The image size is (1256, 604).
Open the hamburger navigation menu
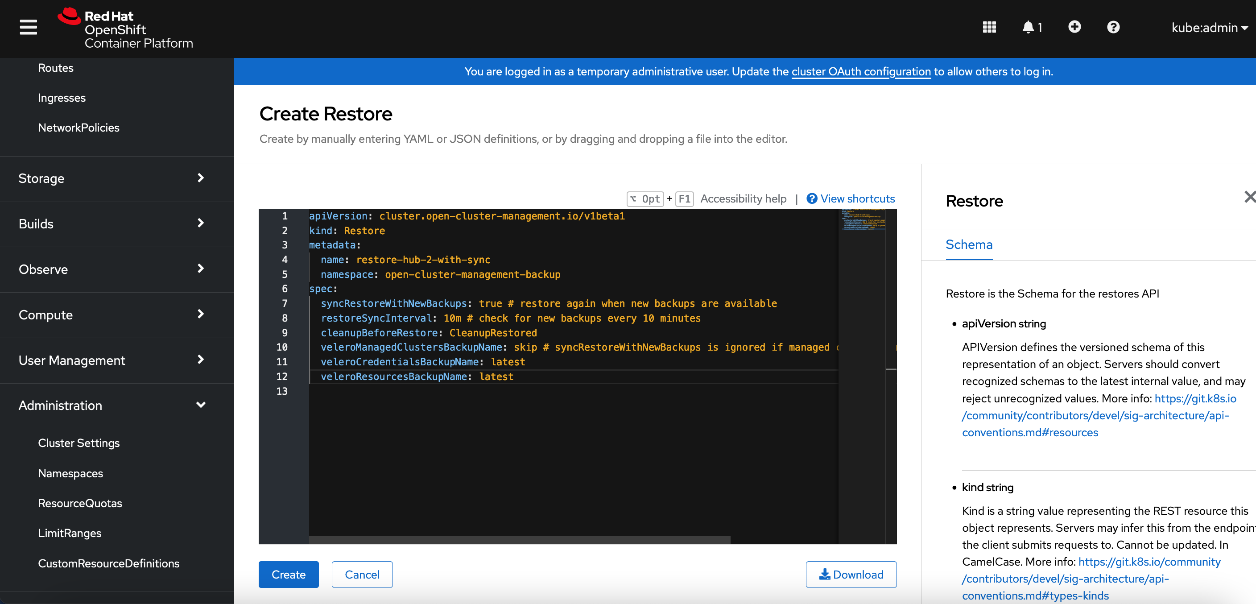coord(28,27)
